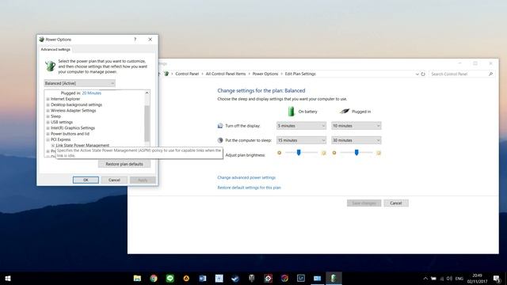
Task: Click Save changes button
Action: click(x=364, y=203)
